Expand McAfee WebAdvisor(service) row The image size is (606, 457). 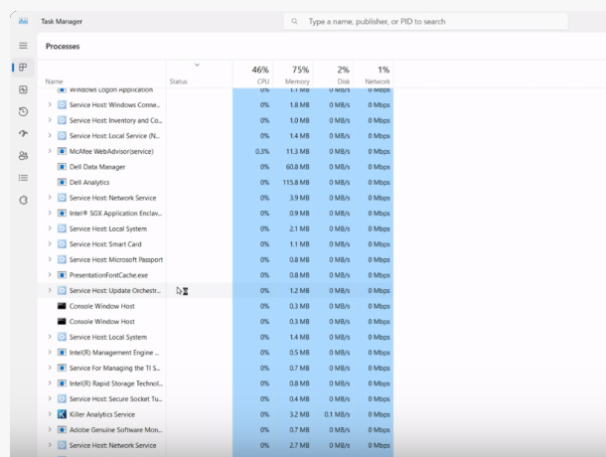[x=50, y=151]
